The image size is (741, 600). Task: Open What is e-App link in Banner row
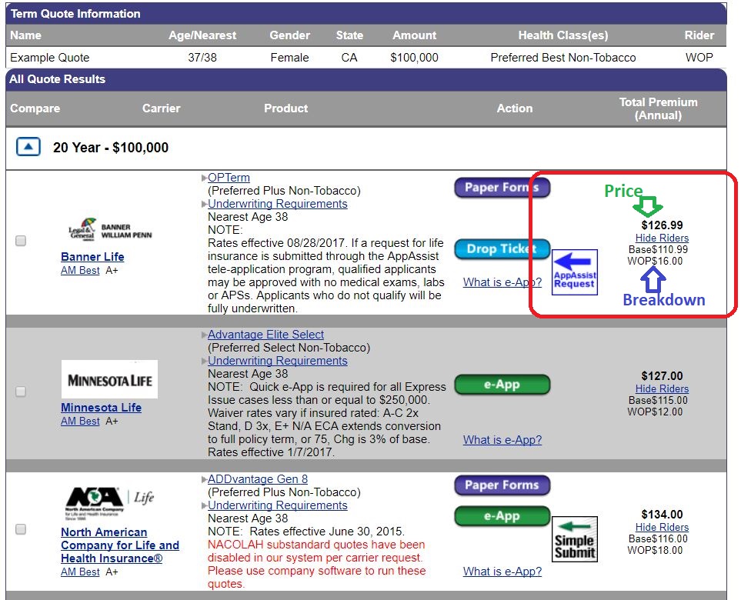point(502,282)
